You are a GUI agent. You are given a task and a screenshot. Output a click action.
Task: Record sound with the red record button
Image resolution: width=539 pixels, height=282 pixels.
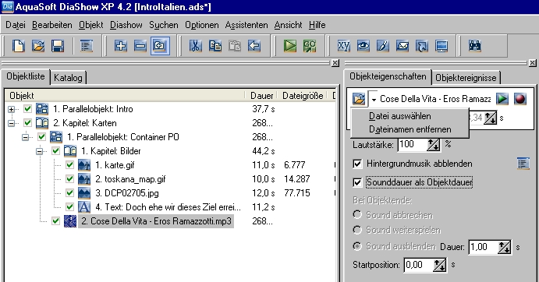[x=520, y=99]
